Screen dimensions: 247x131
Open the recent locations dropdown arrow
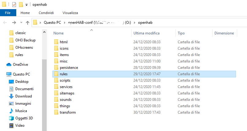[21, 23]
